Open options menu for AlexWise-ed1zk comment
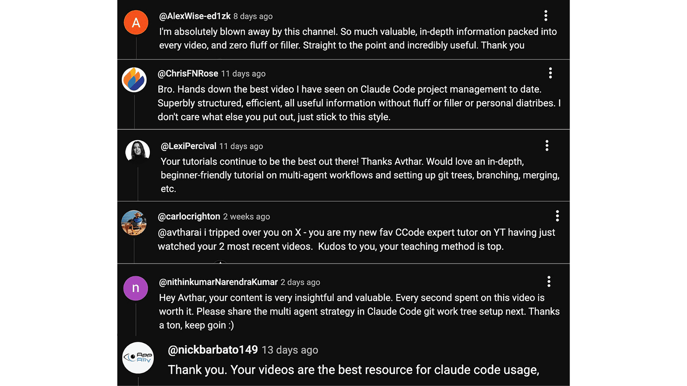This screenshot has width=687, height=386. [x=546, y=16]
